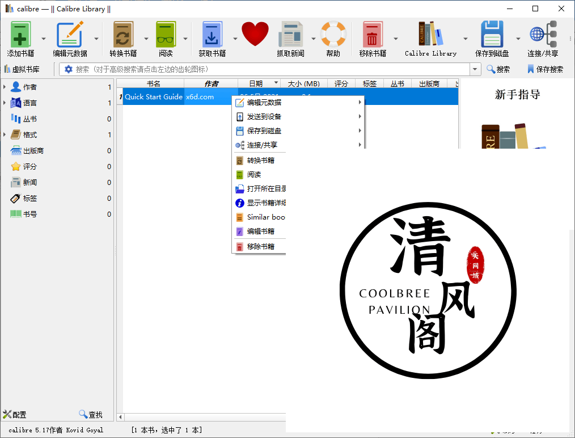Image resolution: width=575 pixels, height=438 pixels.
Task: Expand the Languages (语言) tree node
Action: pyautogui.click(x=5, y=103)
